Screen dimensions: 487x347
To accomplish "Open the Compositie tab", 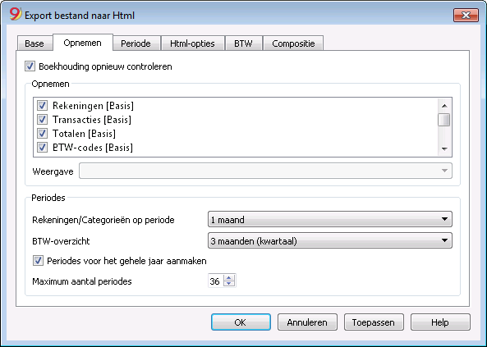I will coord(293,43).
